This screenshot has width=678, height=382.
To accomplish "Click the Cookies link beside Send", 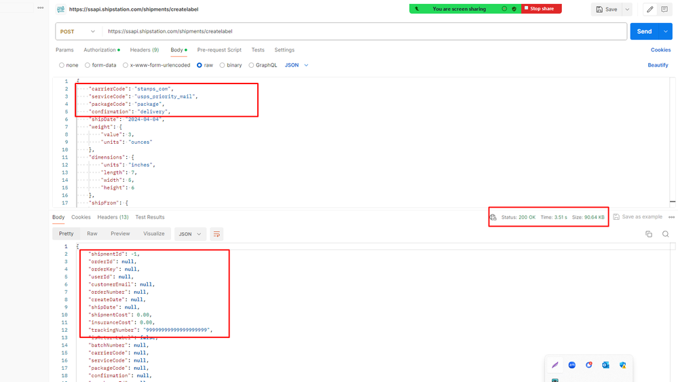I will [660, 50].
